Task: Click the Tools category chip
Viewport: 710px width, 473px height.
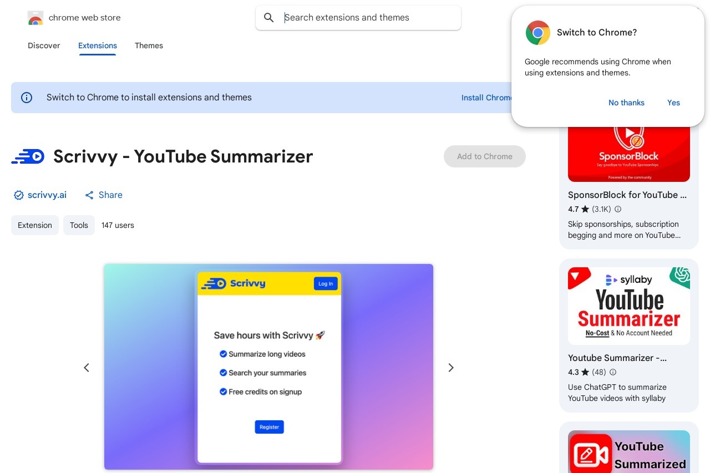Action: click(79, 225)
